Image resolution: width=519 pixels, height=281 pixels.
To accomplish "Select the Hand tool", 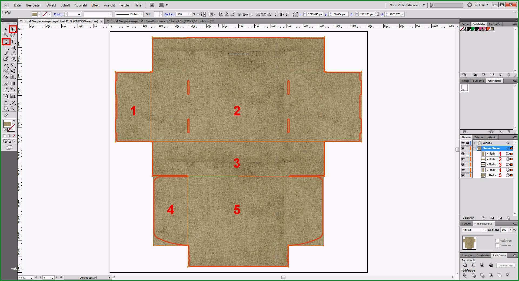I will point(6,109).
